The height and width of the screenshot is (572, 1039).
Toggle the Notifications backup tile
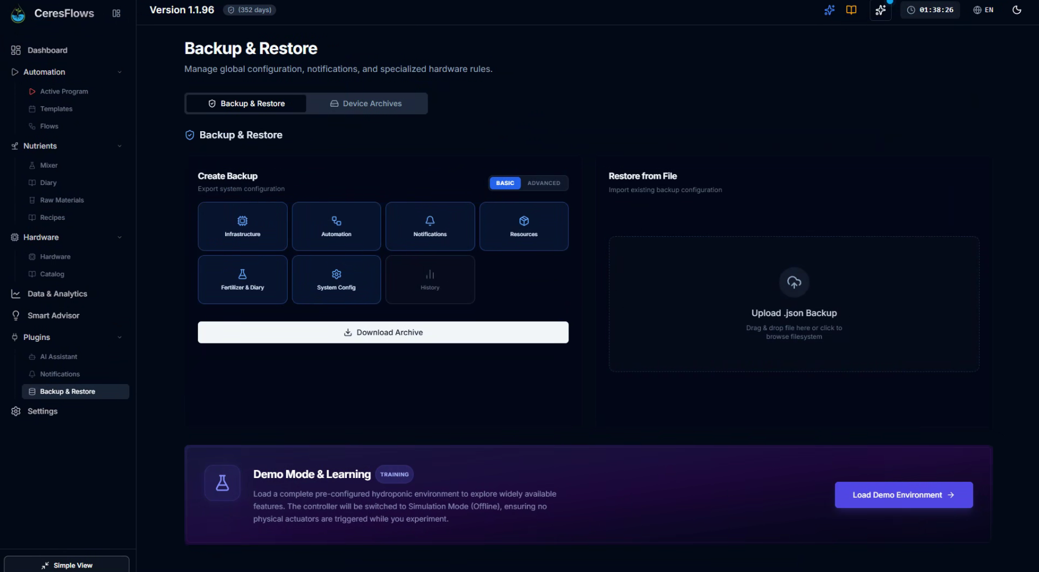coord(430,226)
